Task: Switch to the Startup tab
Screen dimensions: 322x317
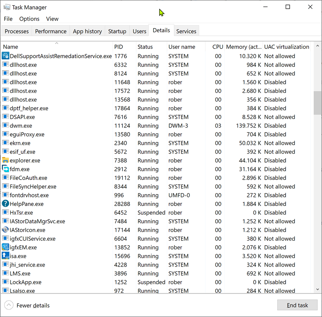Action: 117,31
